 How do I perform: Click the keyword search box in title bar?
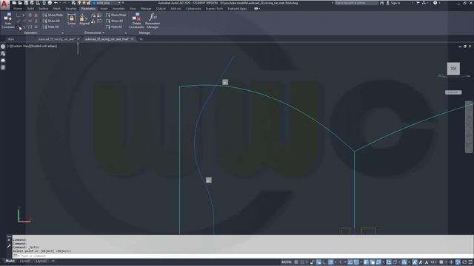[356, 3]
